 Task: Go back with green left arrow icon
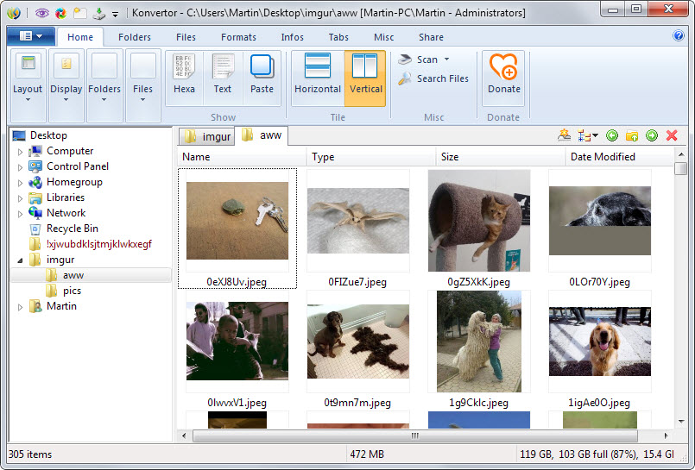(x=611, y=135)
